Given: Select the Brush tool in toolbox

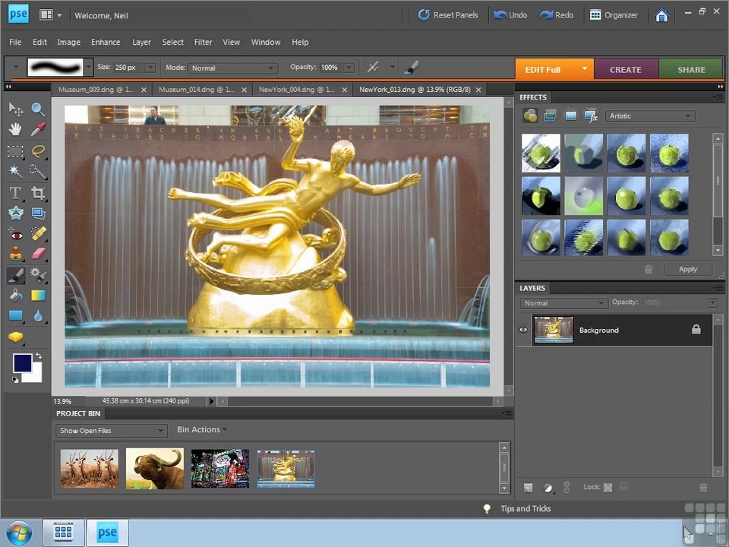Looking at the screenshot, I should click(x=15, y=275).
